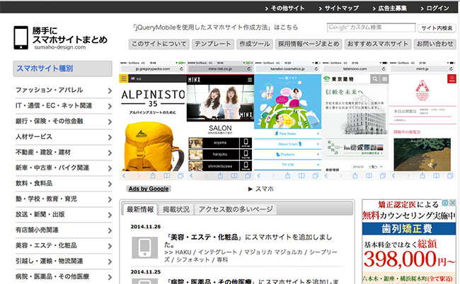The image size is (460, 284).
Task: Expand ファッション・アパレル category chevron
Action: tap(110, 90)
